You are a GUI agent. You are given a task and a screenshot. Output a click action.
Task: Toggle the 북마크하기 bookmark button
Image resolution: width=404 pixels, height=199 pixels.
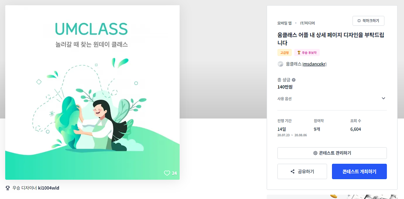[368, 21]
